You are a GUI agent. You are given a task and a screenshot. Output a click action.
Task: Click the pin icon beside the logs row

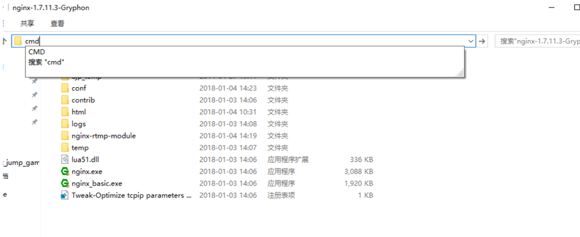(x=35, y=122)
